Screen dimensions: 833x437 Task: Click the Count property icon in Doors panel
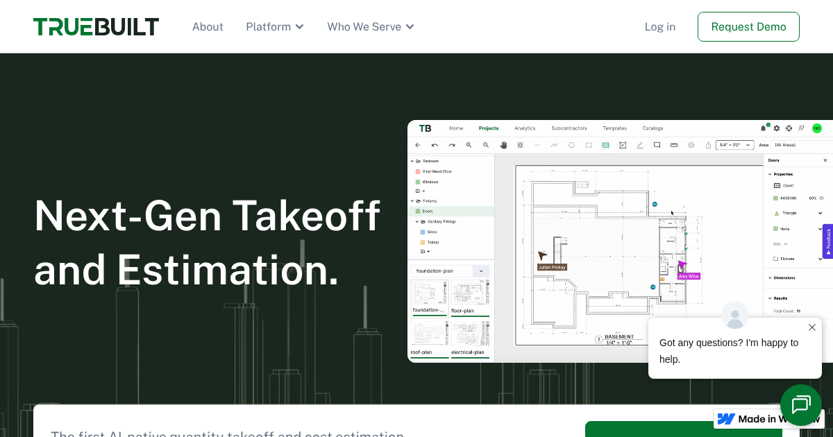point(777,185)
